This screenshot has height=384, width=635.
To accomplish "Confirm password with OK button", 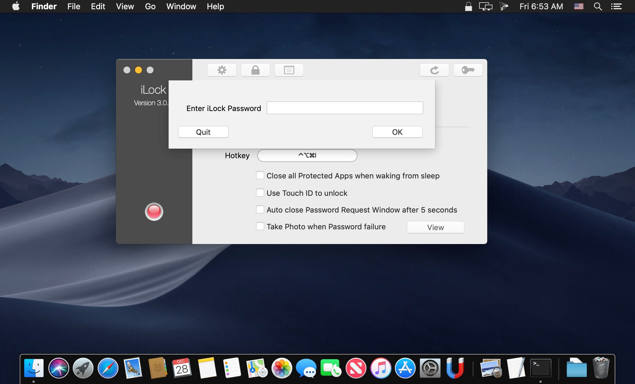I will pos(397,132).
